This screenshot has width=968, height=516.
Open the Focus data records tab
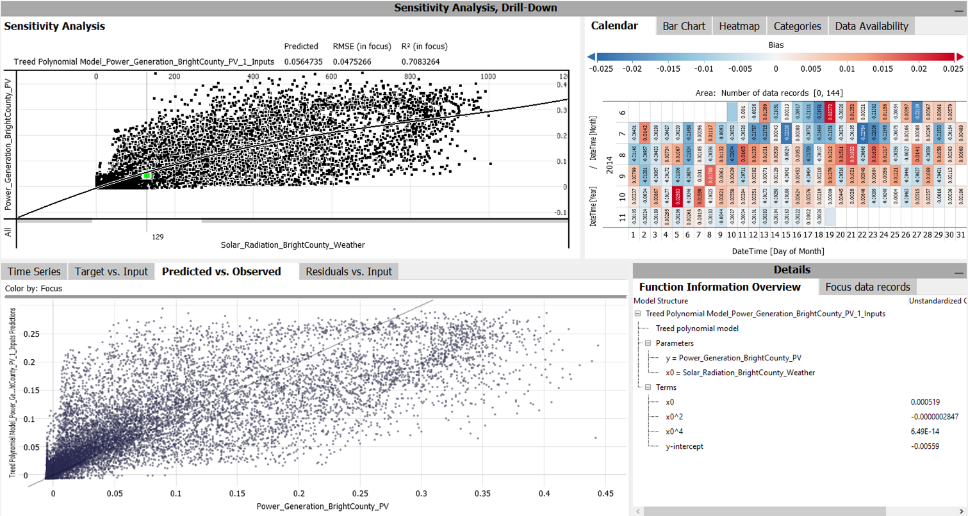[867, 287]
